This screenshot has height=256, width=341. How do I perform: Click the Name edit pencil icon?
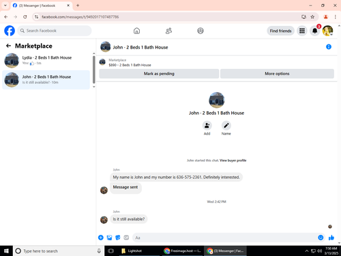pyautogui.click(x=226, y=126)
